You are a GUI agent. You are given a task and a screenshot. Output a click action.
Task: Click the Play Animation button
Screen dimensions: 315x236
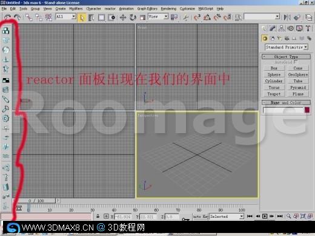point(265,216)
